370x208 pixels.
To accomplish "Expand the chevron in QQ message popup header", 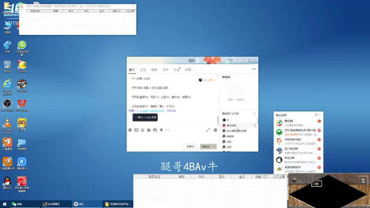I will (x=320, y=115).
